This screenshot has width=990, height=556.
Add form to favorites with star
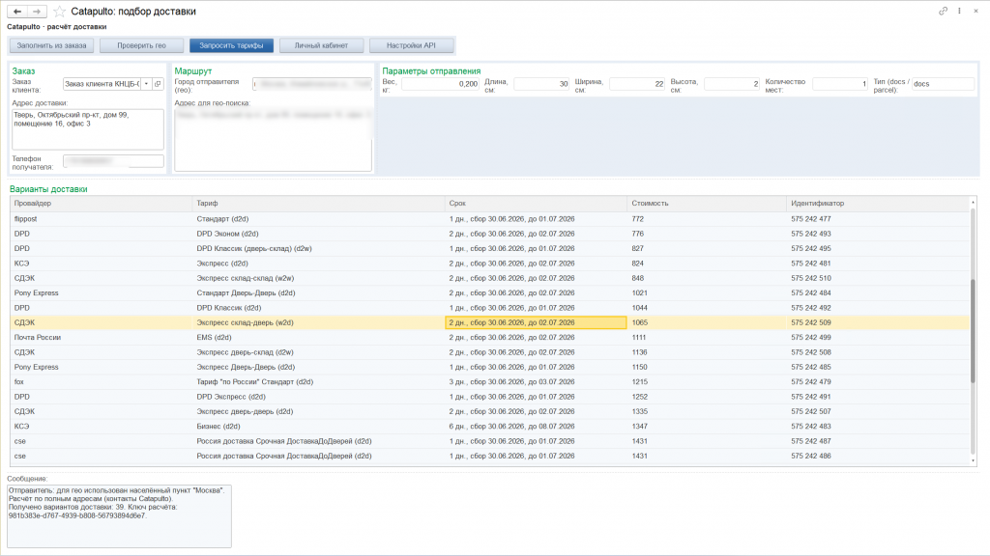tap(59, 12)
